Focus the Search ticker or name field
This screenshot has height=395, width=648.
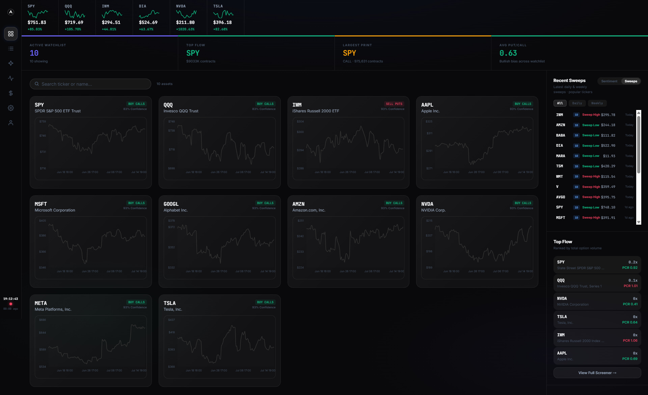(x=90, y=84)
